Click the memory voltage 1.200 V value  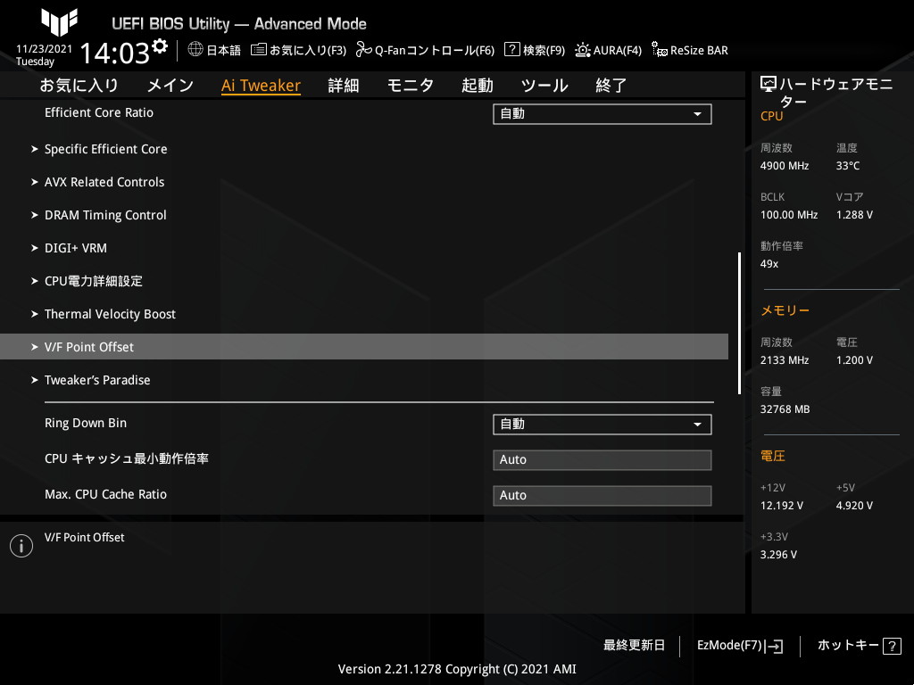point(854,360)
